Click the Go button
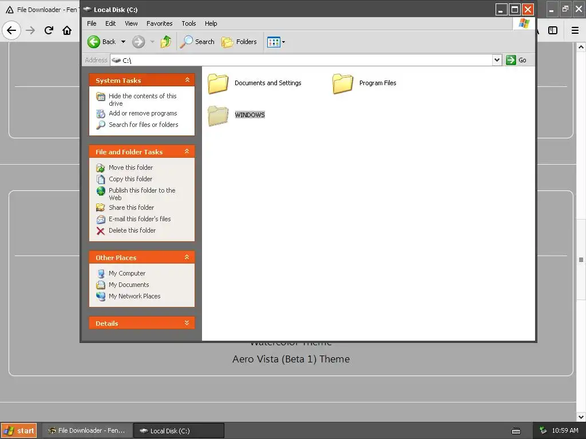The width and height of the screenshot is (586, 439). pyautogui.click(x=516, y=60)
